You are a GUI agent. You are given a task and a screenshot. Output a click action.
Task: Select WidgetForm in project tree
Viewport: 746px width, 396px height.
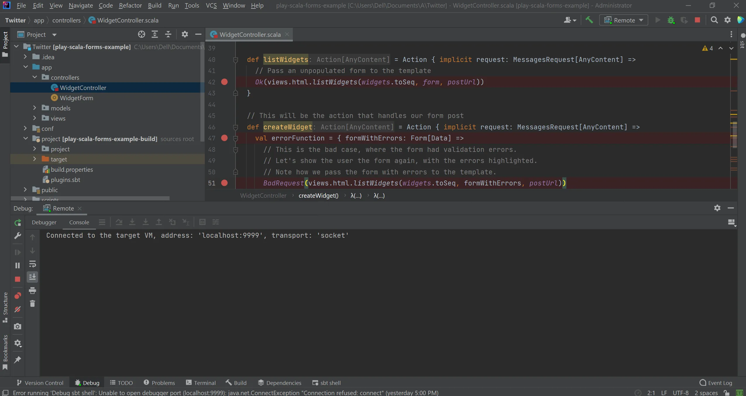coord(76,98)
